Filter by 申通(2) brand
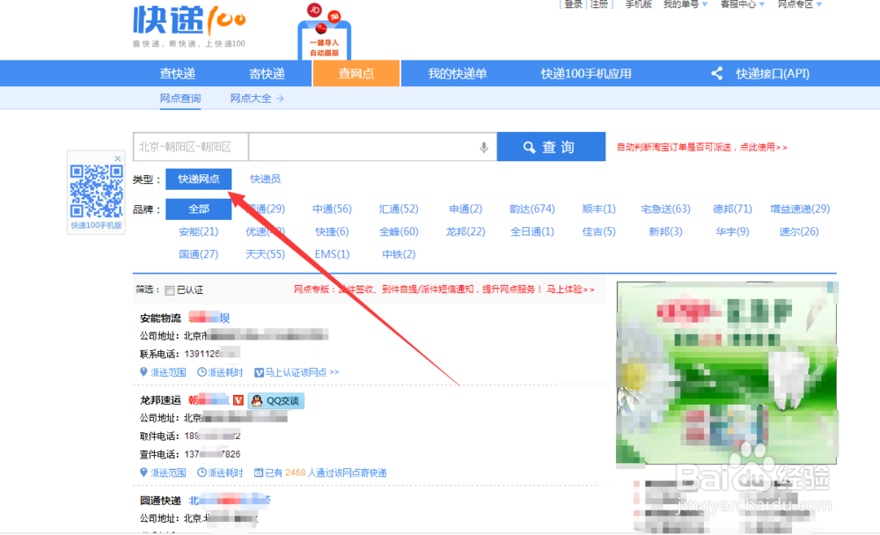Image resolution: width=880 pixels, height=535 pixels. click(x=466, y=209)
